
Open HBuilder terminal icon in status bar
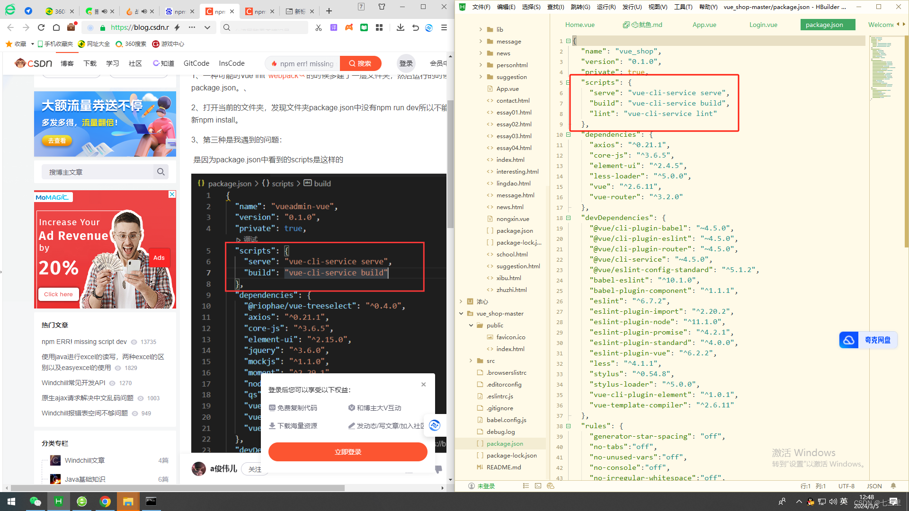pos(538,486)
